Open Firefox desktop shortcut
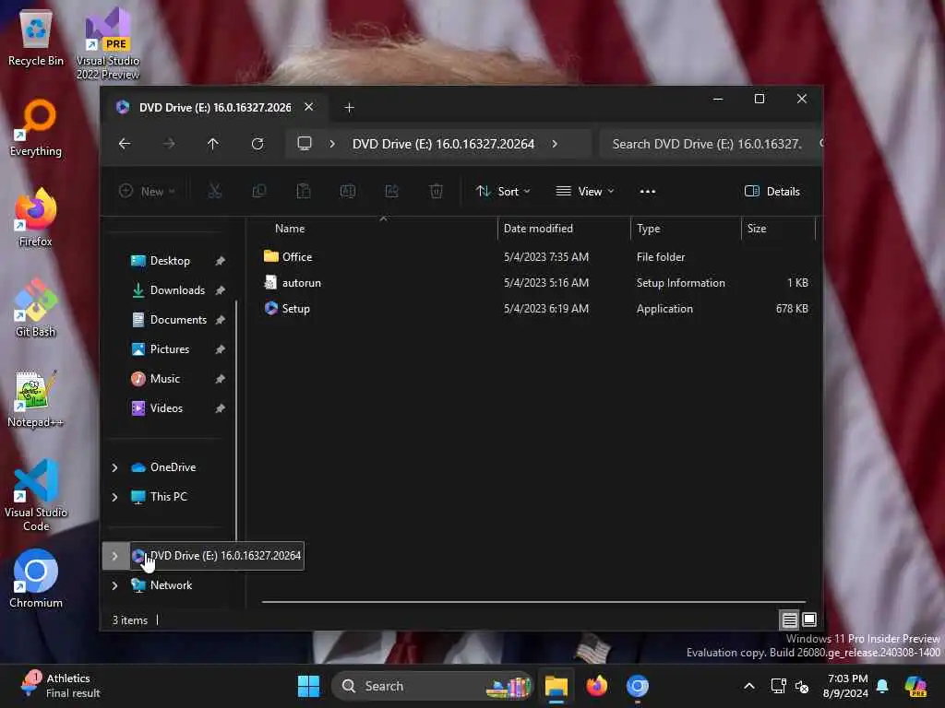945x708 pixels. [x=36, y=218]
